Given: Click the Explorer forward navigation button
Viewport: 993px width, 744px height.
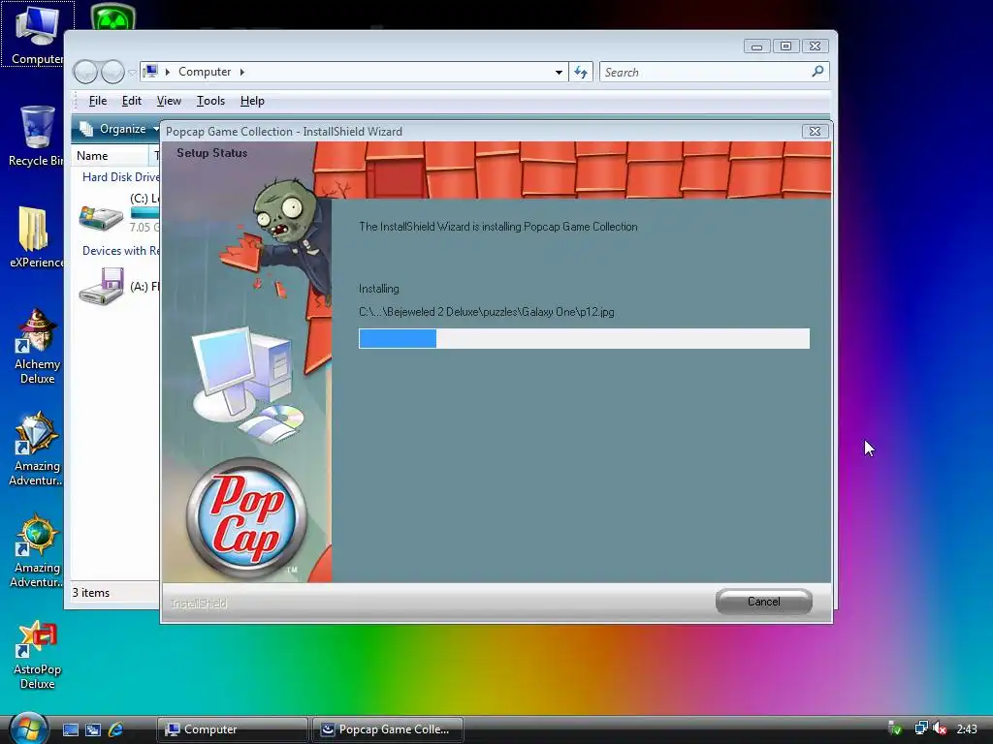Looking at the screenshot, I should [x=112, y=72].
